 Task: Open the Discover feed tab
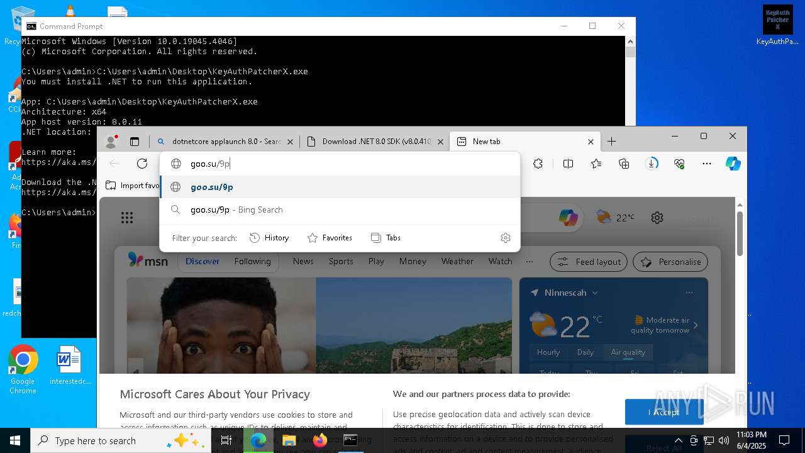pyautogui.click(x=203, y=261)
